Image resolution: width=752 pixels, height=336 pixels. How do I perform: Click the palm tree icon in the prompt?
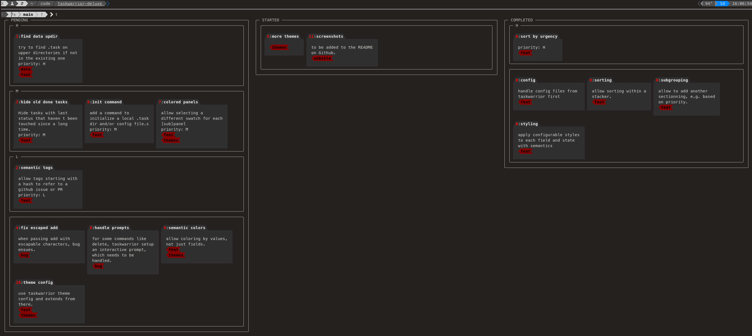(22, 4)
